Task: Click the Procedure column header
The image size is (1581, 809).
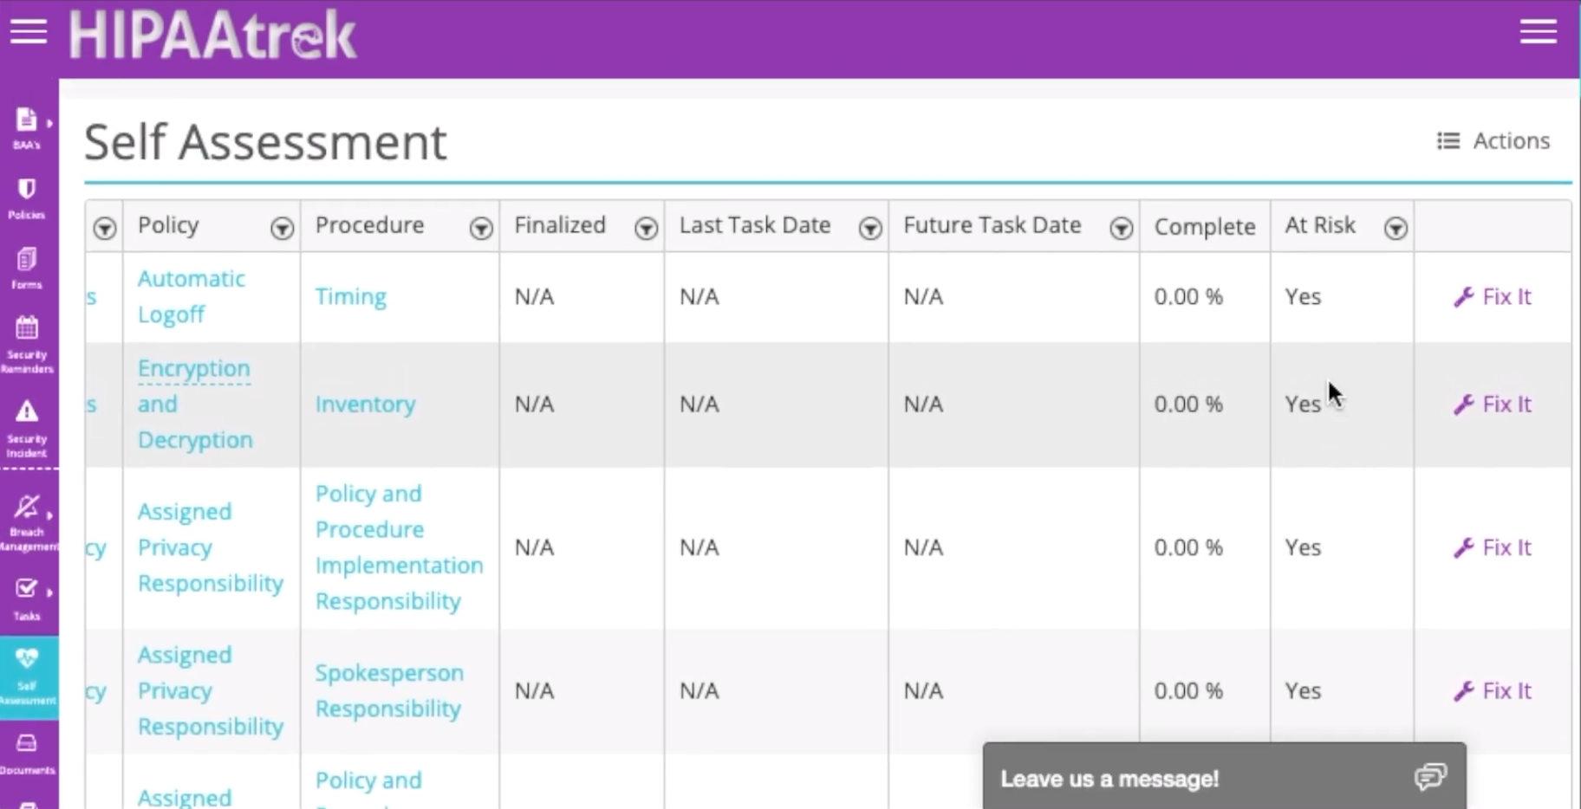Action: click(370, 225)
